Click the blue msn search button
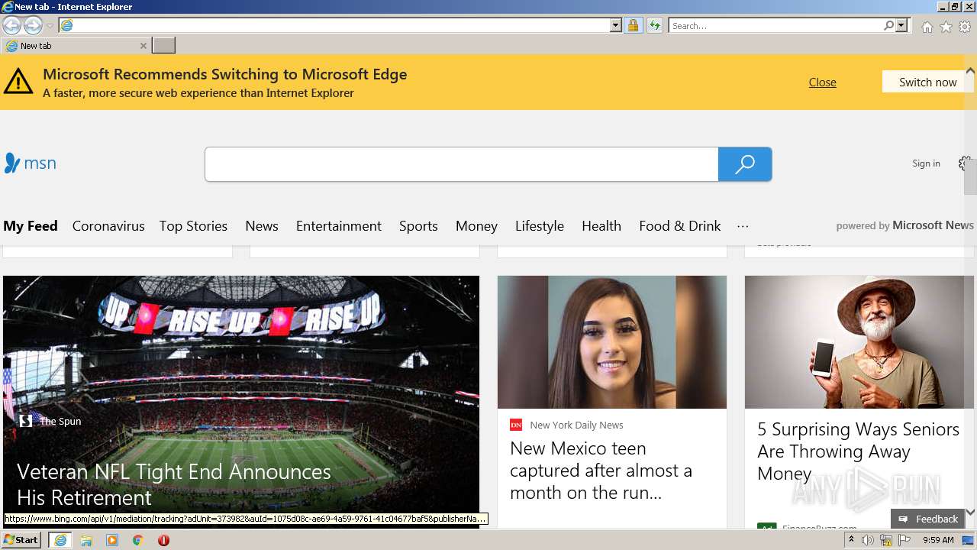The width and height of the screenshot is (977, 550). pyautogui.click(x=745, y=164)
